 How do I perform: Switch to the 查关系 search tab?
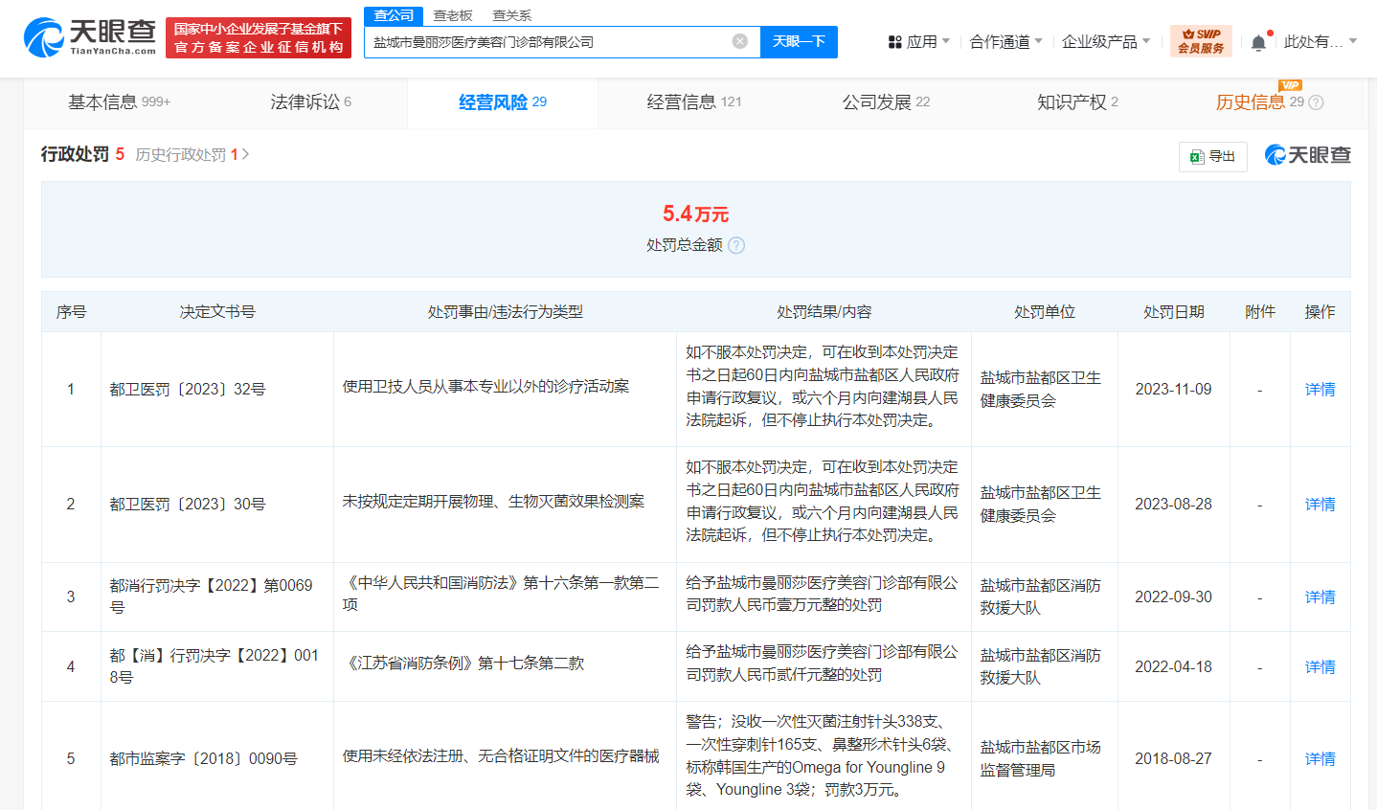511,15
